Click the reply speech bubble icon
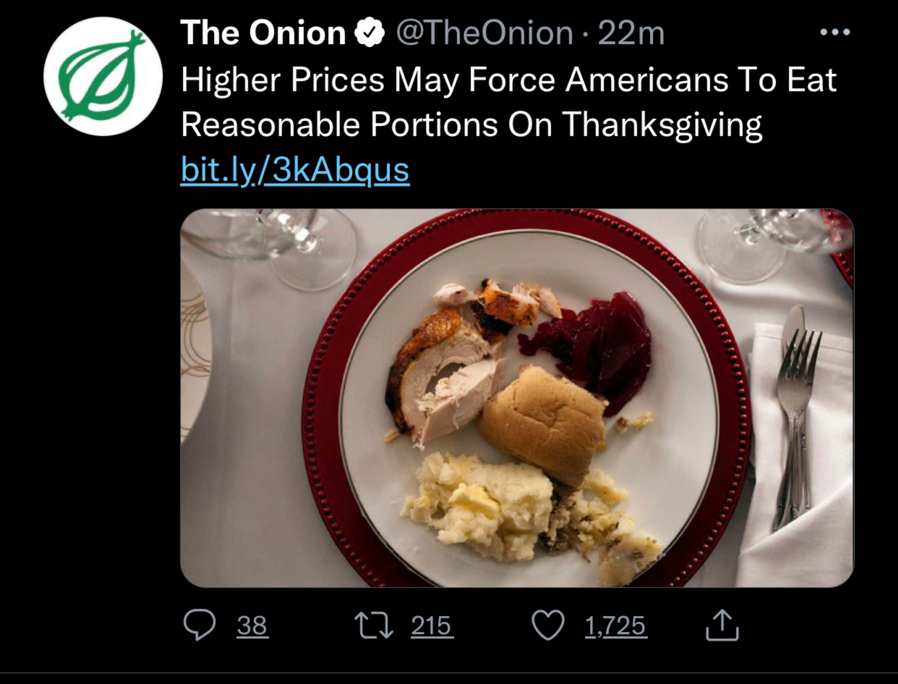898x684 pixels. [200, 625]
